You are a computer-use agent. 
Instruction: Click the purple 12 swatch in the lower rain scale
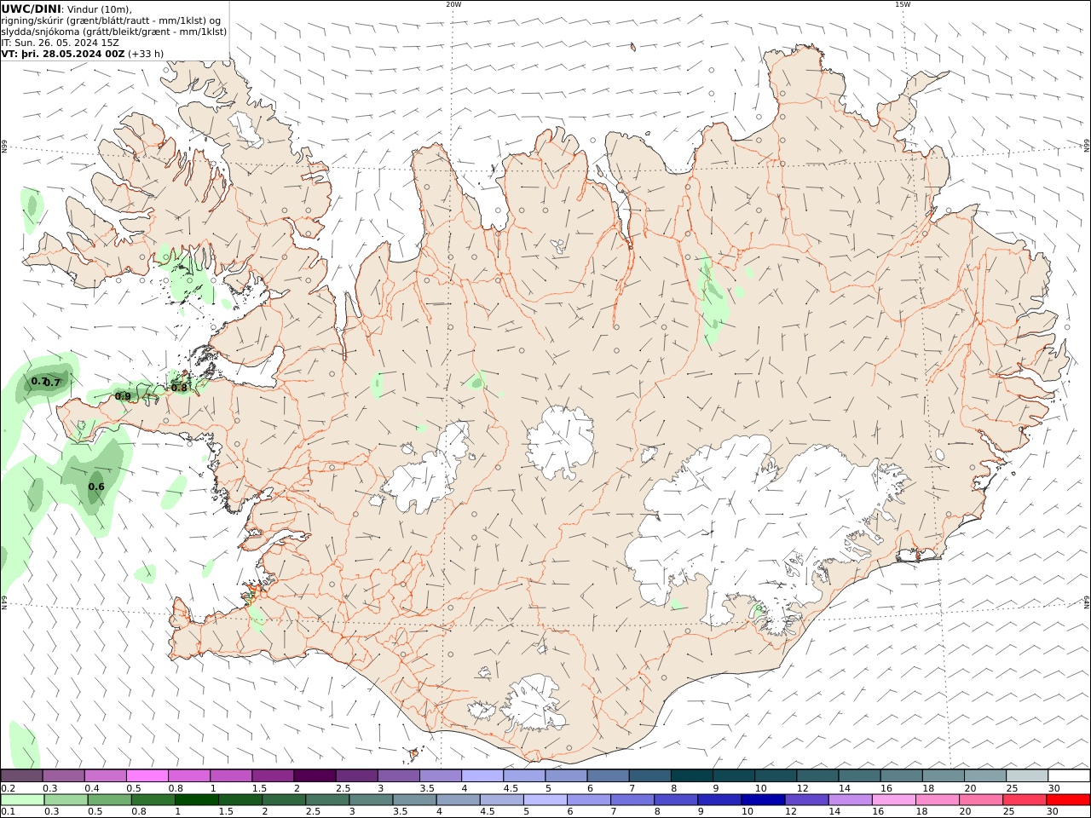(806, 800)
